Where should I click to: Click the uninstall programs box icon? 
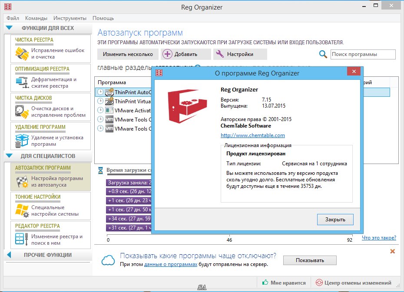click(x=22, y=141)
